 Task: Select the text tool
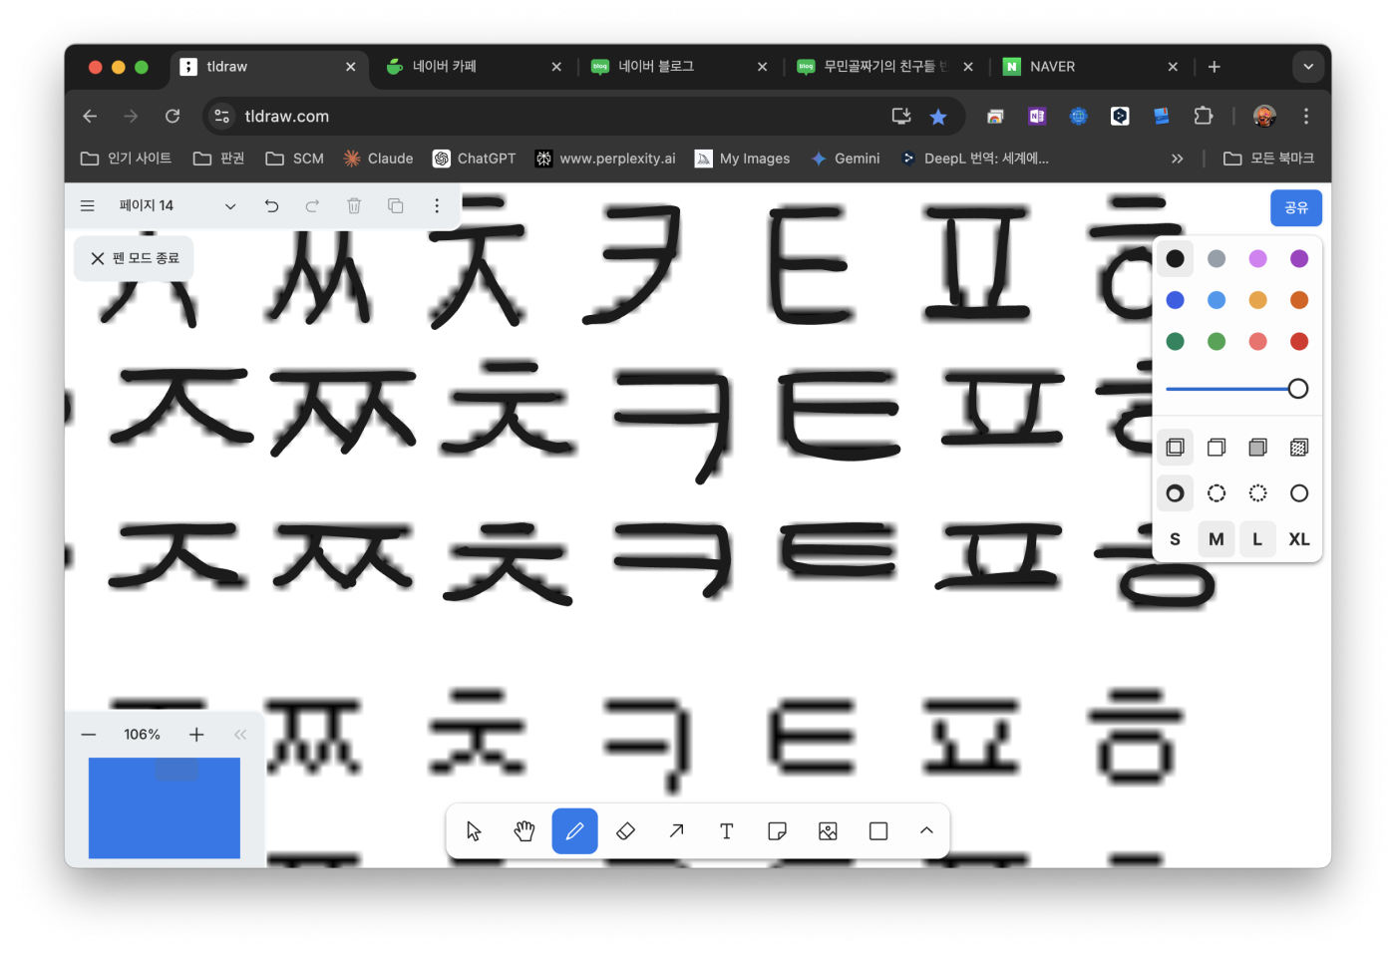tap(727, 831)
